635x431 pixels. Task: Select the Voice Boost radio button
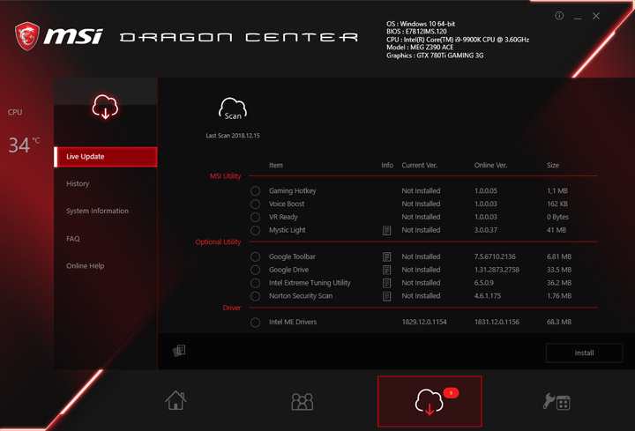(x=255, y=204)
